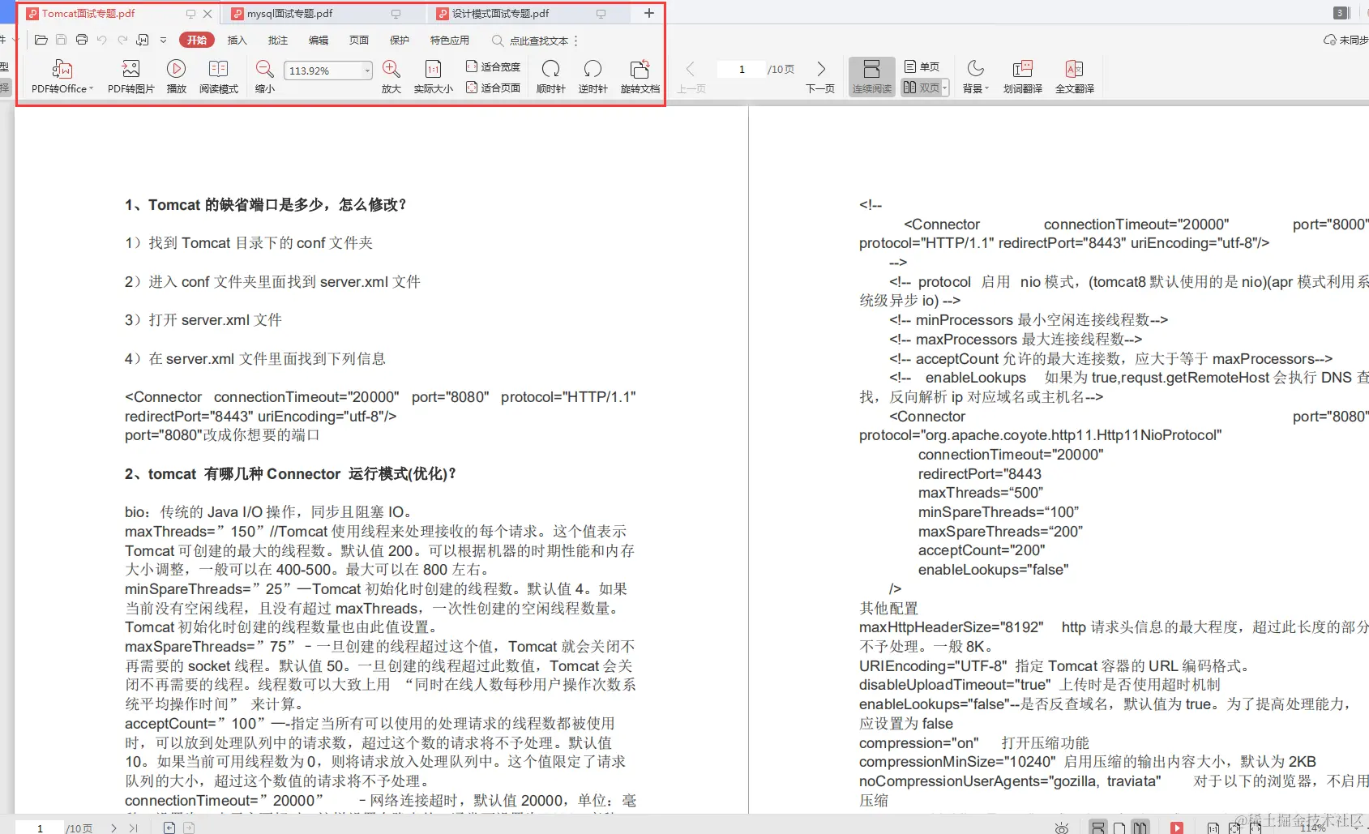
Task: Open the PDF转图片 conversion tool
Action: click(x=130, y=75)
